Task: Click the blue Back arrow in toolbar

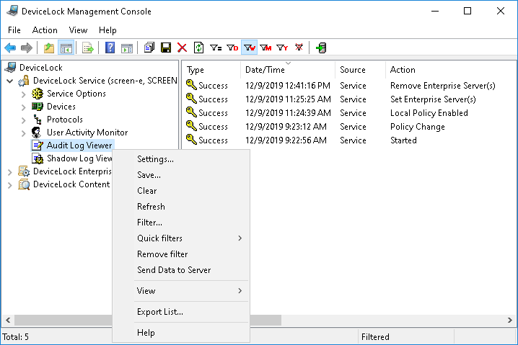Action: [10, 48]
